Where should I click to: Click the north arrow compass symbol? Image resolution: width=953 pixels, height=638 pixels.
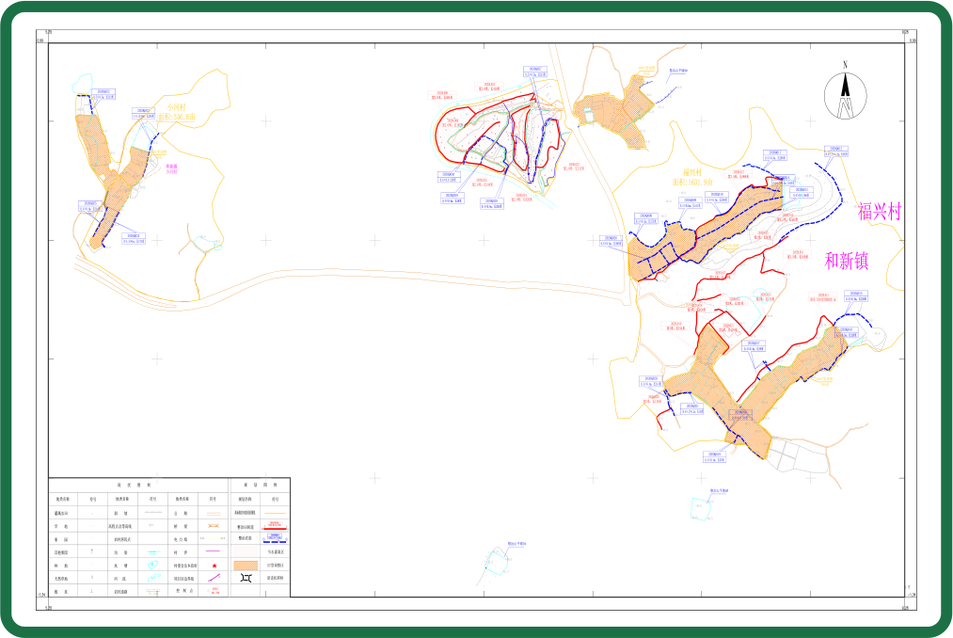[x=845, y=95]
